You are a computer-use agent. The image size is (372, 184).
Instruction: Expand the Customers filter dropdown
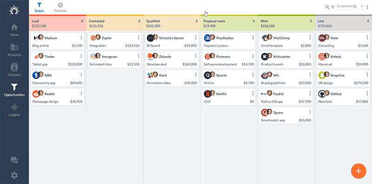pyautogui.click(x=350, y=7)
